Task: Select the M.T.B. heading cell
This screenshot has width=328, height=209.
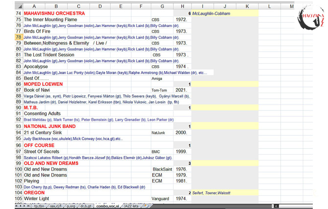Action: (31, 107)
